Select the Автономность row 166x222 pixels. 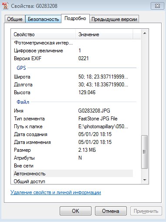pyautogui.click(x=73, y=174)
